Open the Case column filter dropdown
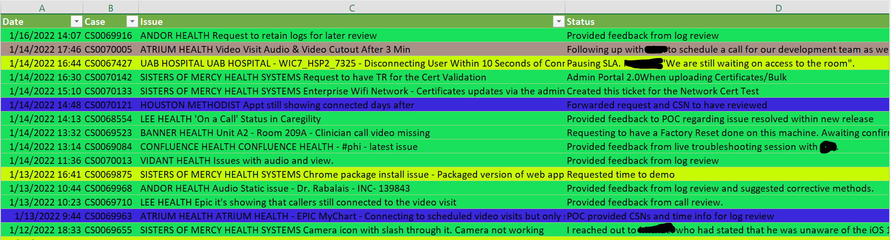The width and height of the screenshot is (891, 240). [x=132, y=22]
